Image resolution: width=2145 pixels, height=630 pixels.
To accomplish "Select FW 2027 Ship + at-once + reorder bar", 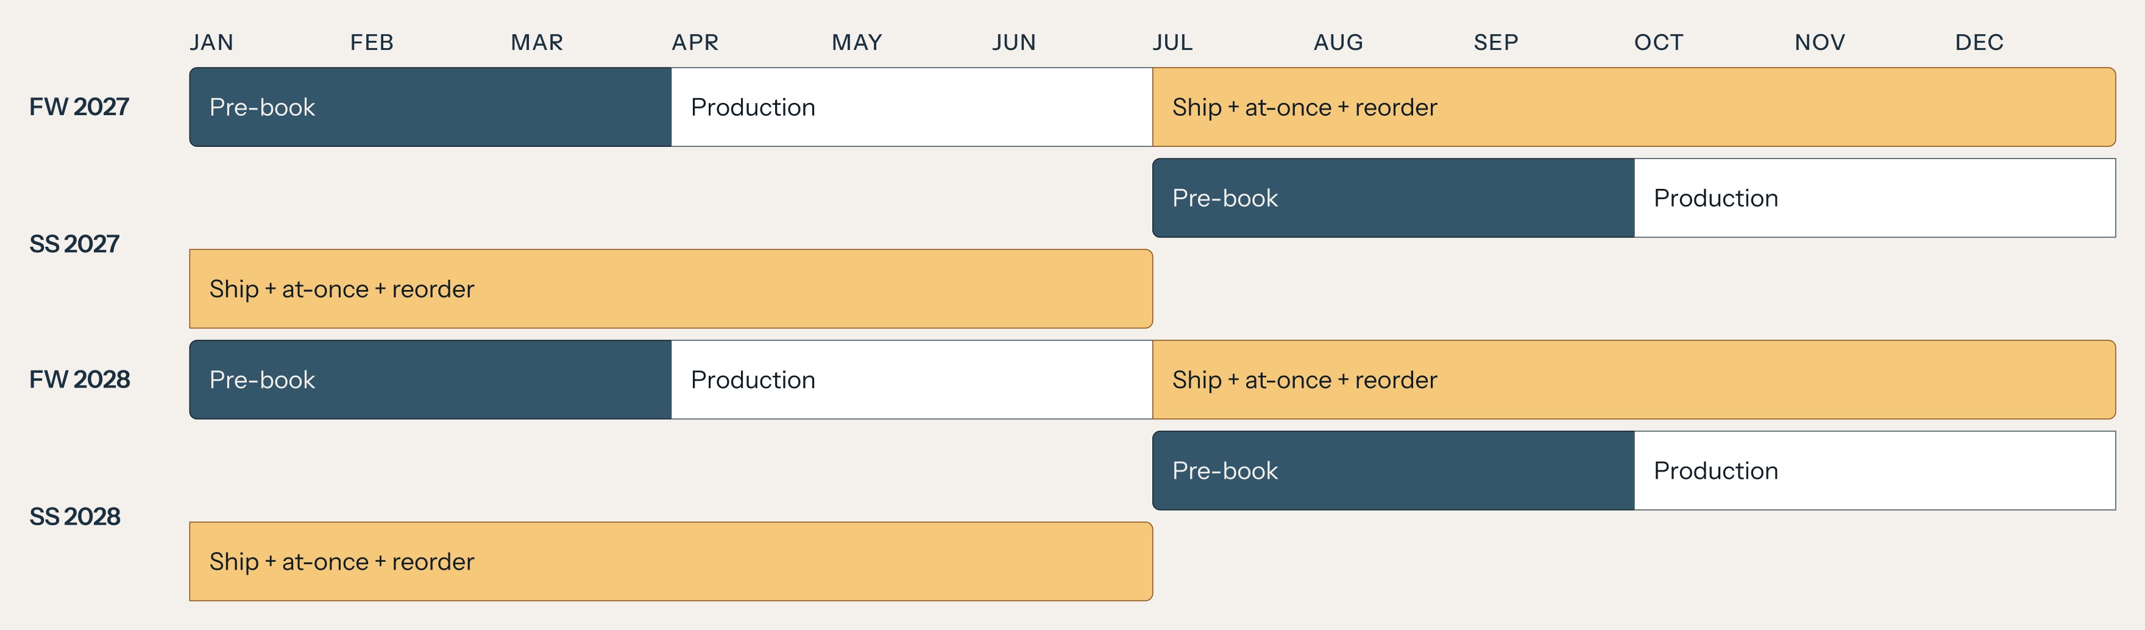I will (x=1634, y=107).
